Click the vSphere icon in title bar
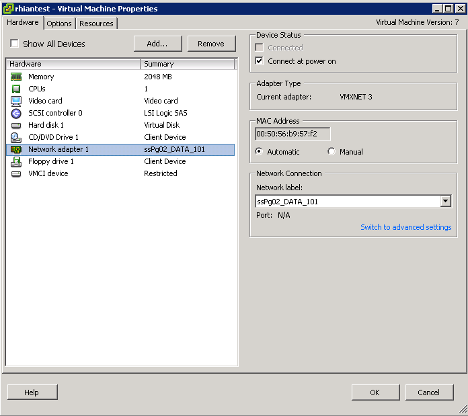 tap(8, 8)
